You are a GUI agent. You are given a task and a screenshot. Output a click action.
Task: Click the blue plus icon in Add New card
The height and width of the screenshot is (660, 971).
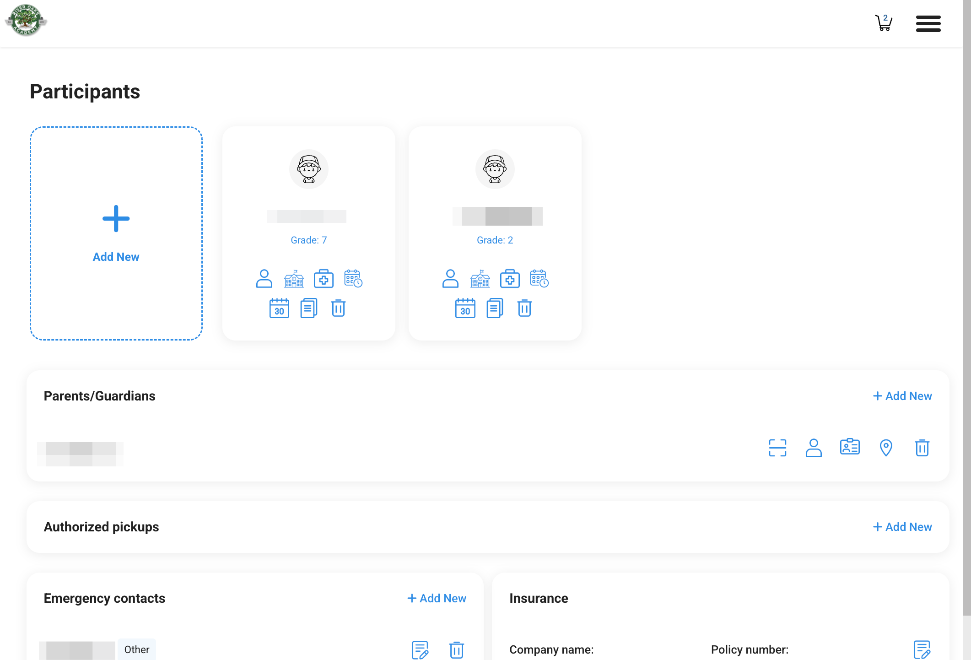pos(116,219)
